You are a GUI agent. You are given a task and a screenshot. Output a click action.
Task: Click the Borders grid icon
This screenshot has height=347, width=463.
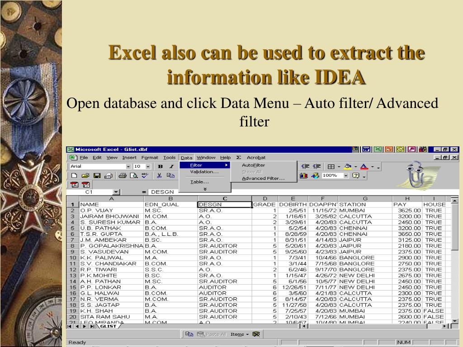tap(331, 167)
